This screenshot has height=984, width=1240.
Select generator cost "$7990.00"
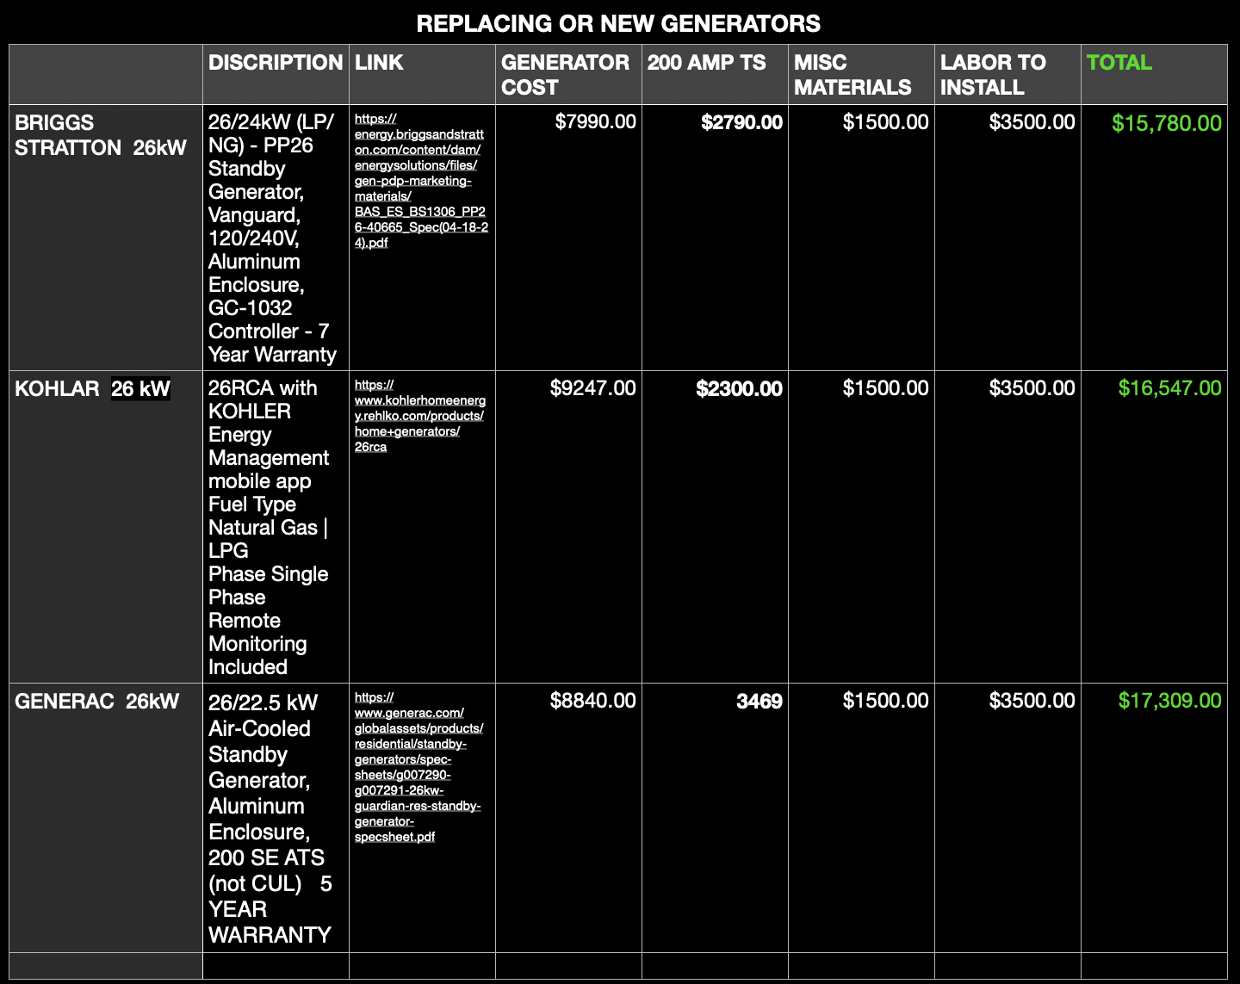coord(596,122)
